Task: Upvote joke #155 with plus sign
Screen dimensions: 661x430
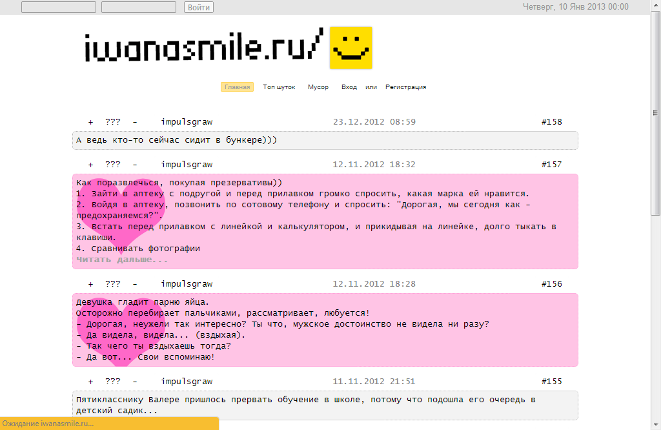Action: point(90,382)
